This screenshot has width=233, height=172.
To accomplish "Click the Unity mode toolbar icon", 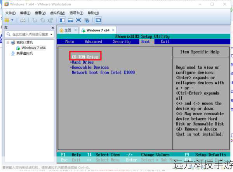I will [87, 20].
